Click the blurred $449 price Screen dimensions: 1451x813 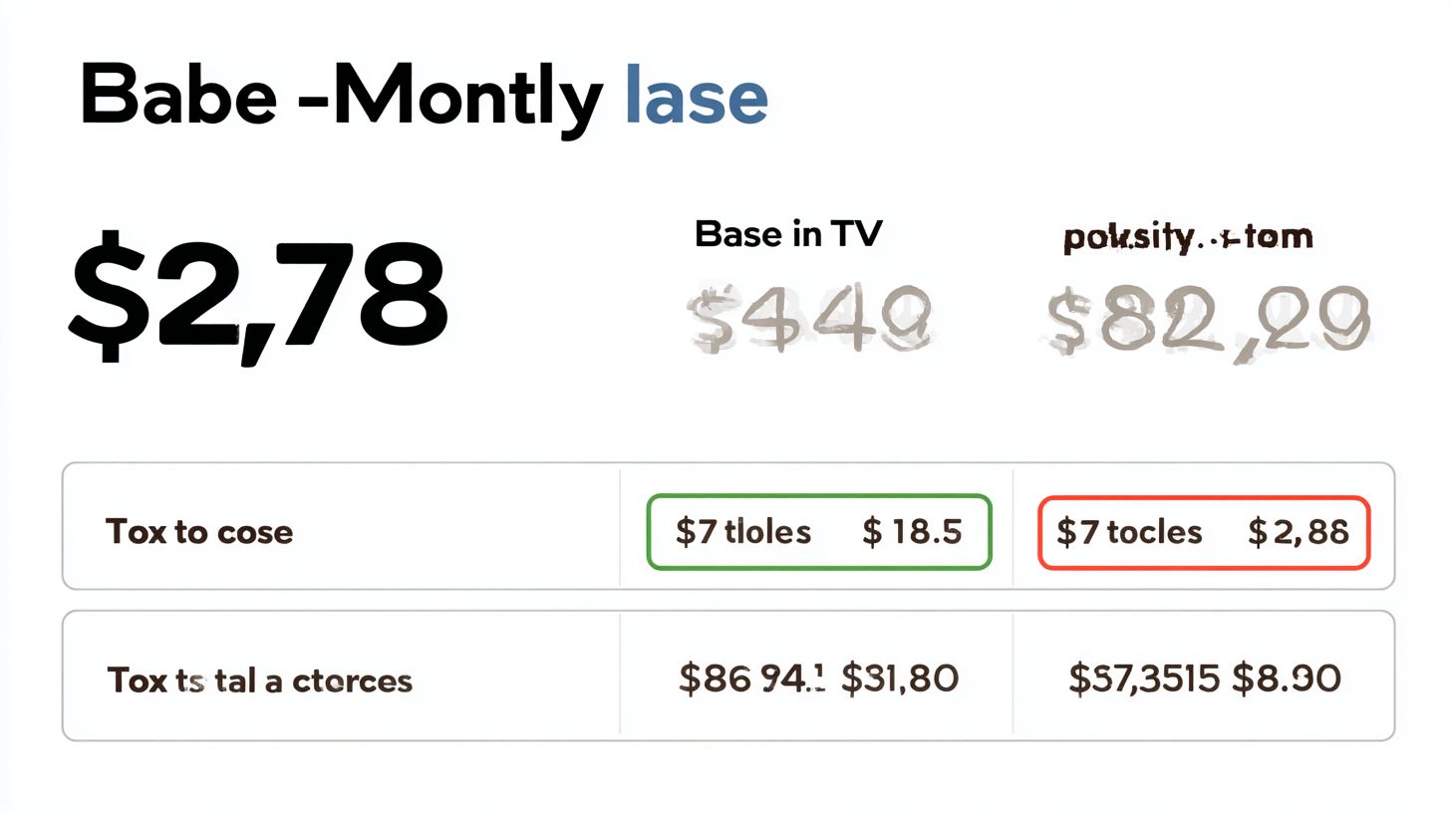(x=810, y=318)
